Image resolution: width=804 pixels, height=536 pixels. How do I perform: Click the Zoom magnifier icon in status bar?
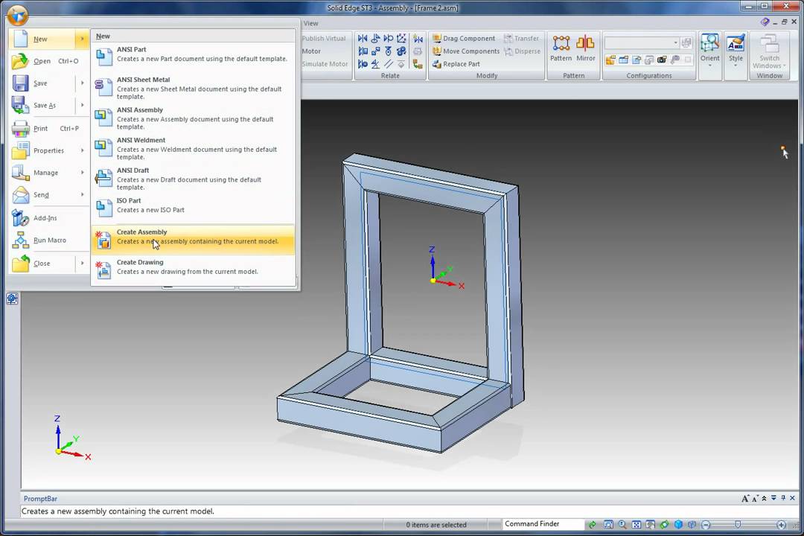pyautogui.click(x=622, y=525)
